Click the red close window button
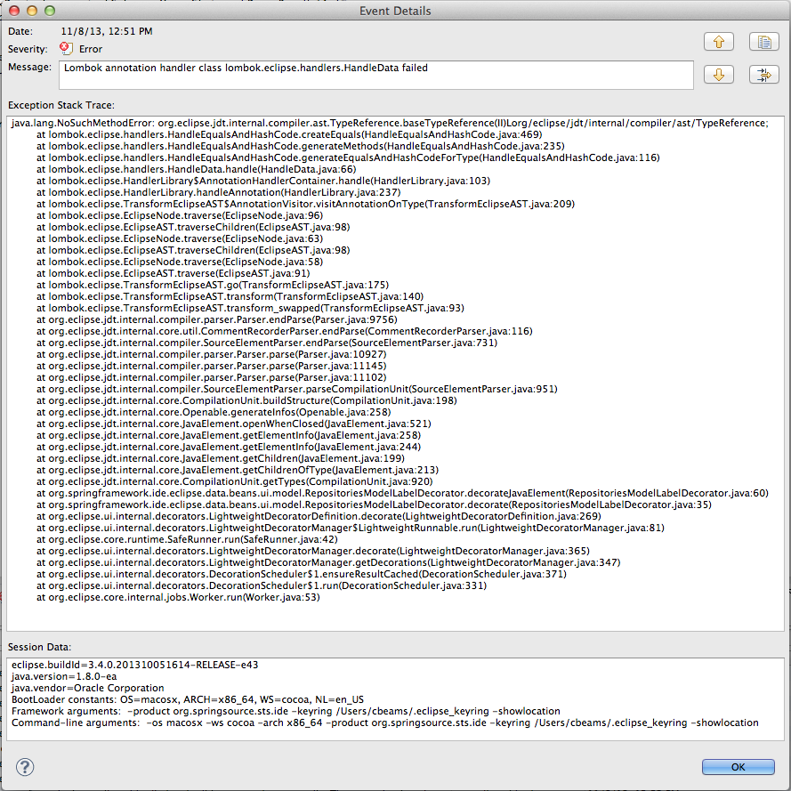Image resolution: width=791 pixels, height=791 pixels. [x=14, y=11]
